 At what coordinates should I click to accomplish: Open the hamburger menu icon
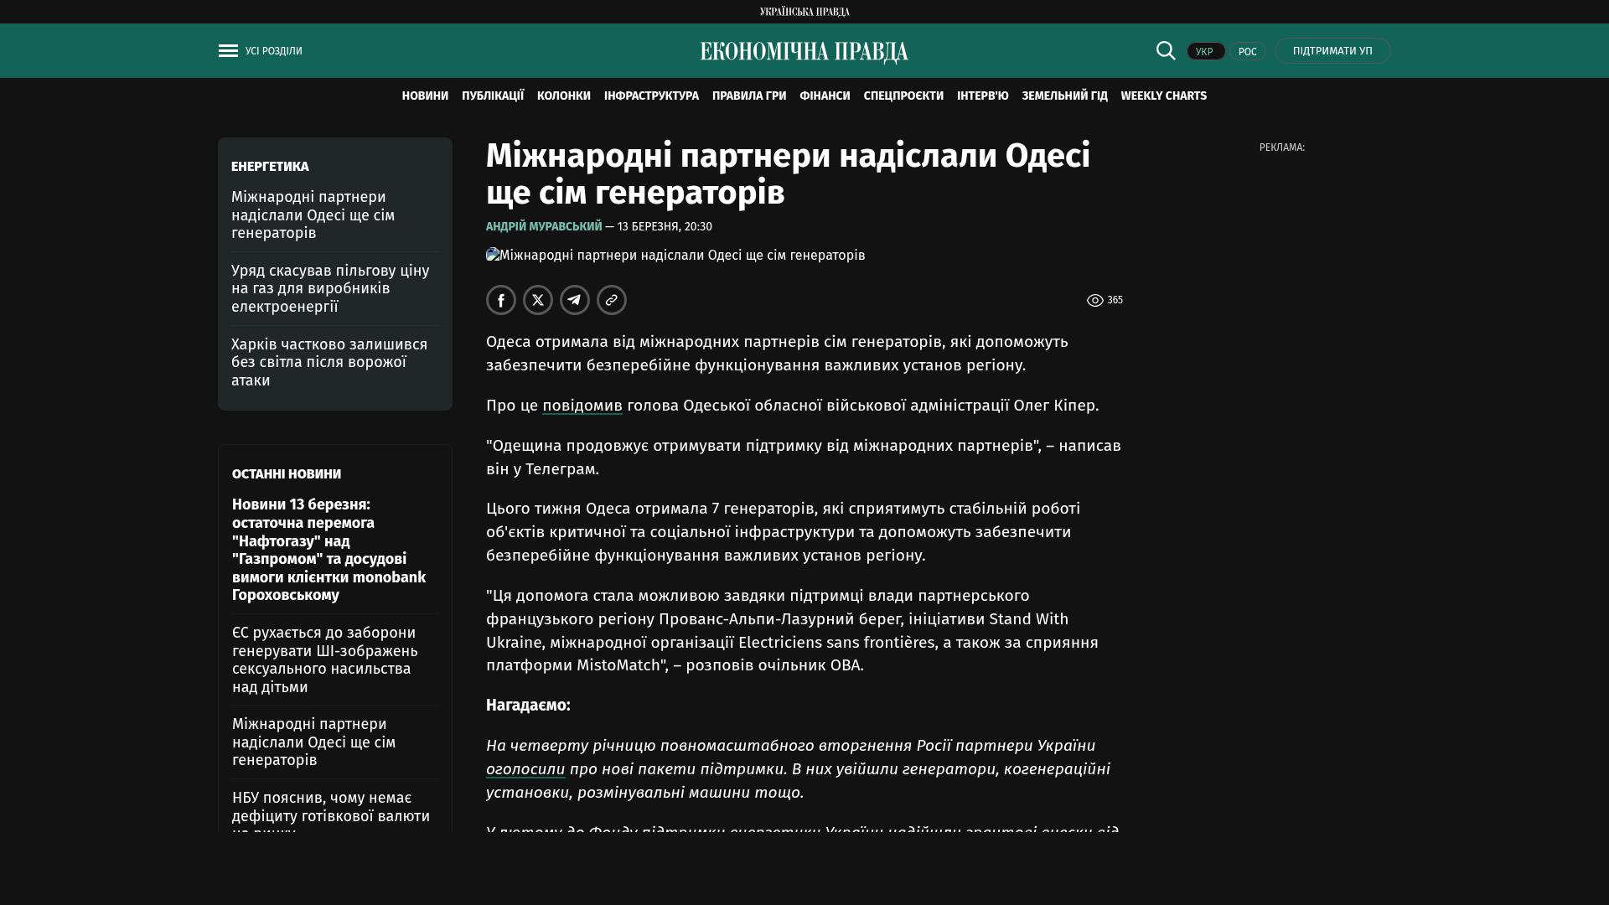[228, 51]
